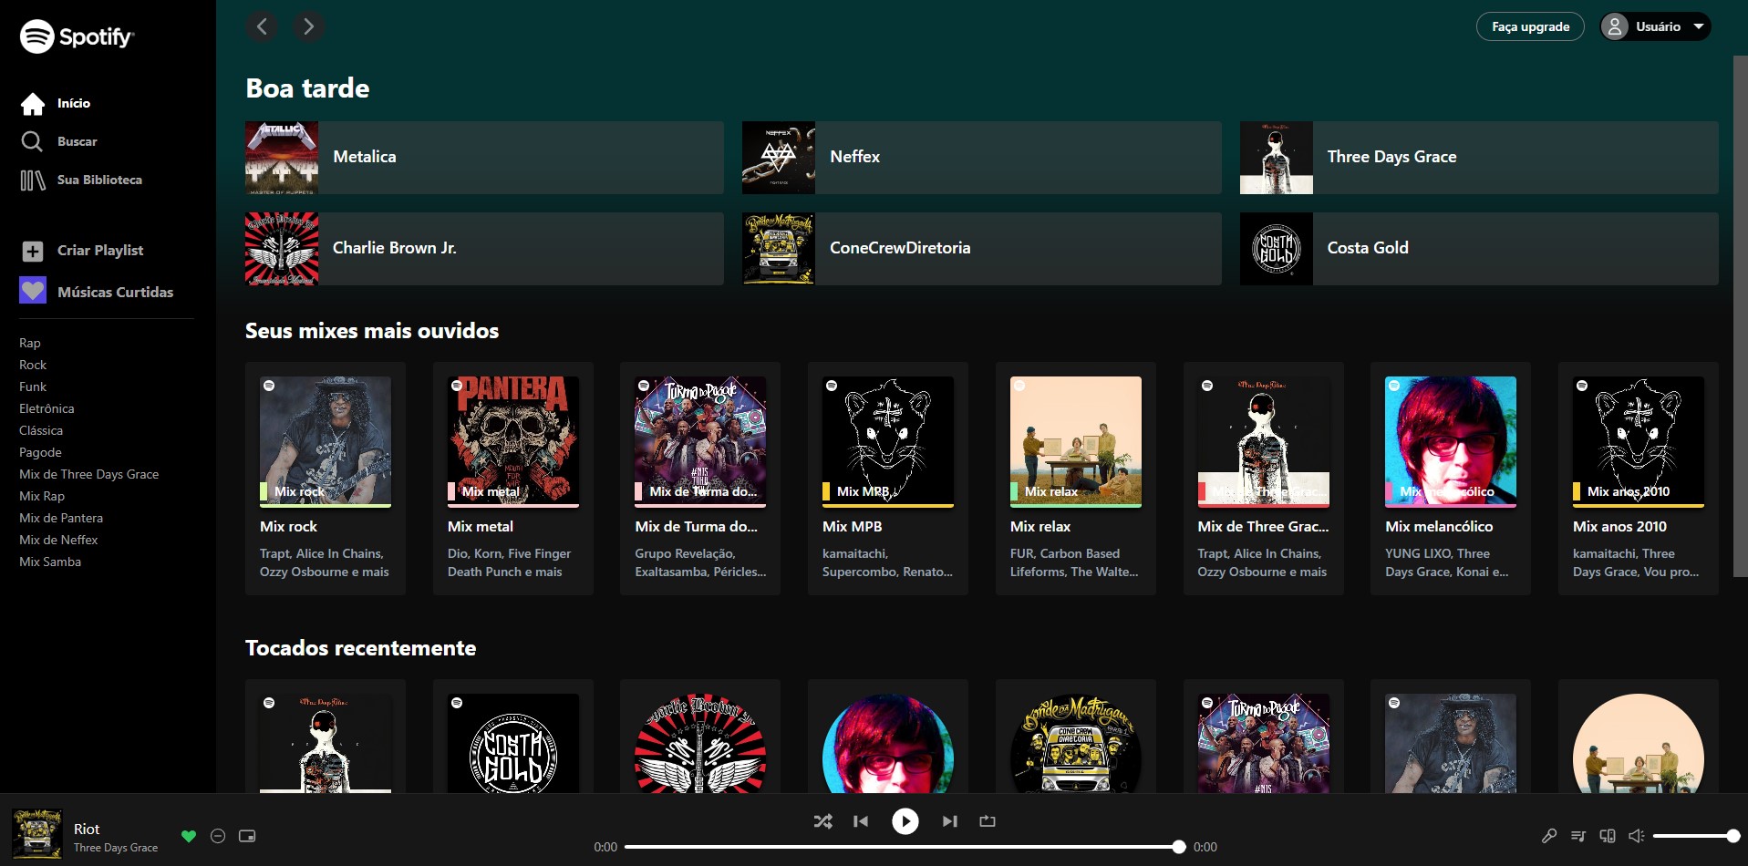Viewport: 1748px width, 866px height.
Task: Open the Mix melancólico cover
Action: pyautogui.click(x=1451, y=442)
